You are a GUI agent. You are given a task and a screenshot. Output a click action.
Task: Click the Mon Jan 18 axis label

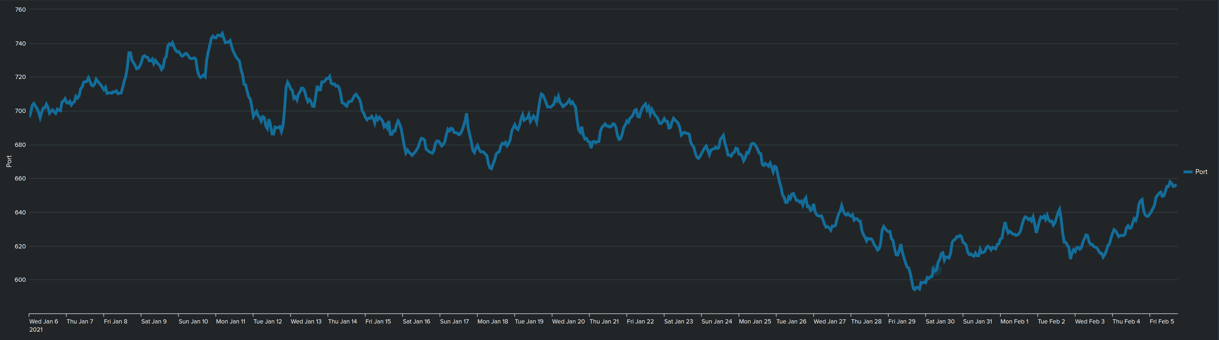[493, 322]
